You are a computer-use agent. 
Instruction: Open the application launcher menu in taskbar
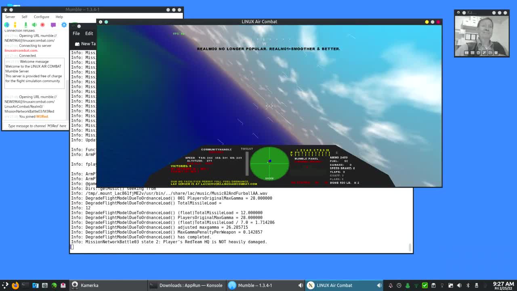[5, 285]
